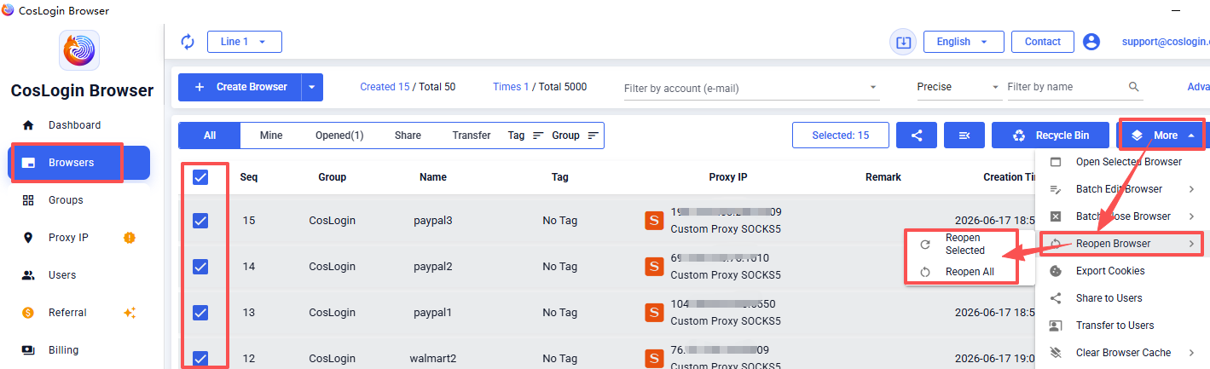Click the Referral coin icon
This screenshot has height=369, width=1210.
[28, 313]
